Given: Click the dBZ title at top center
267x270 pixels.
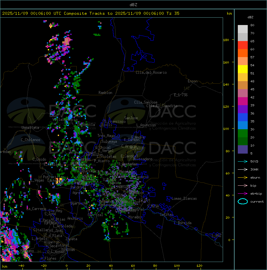Looking at the screenshot, I should click(x=133, y=5).
